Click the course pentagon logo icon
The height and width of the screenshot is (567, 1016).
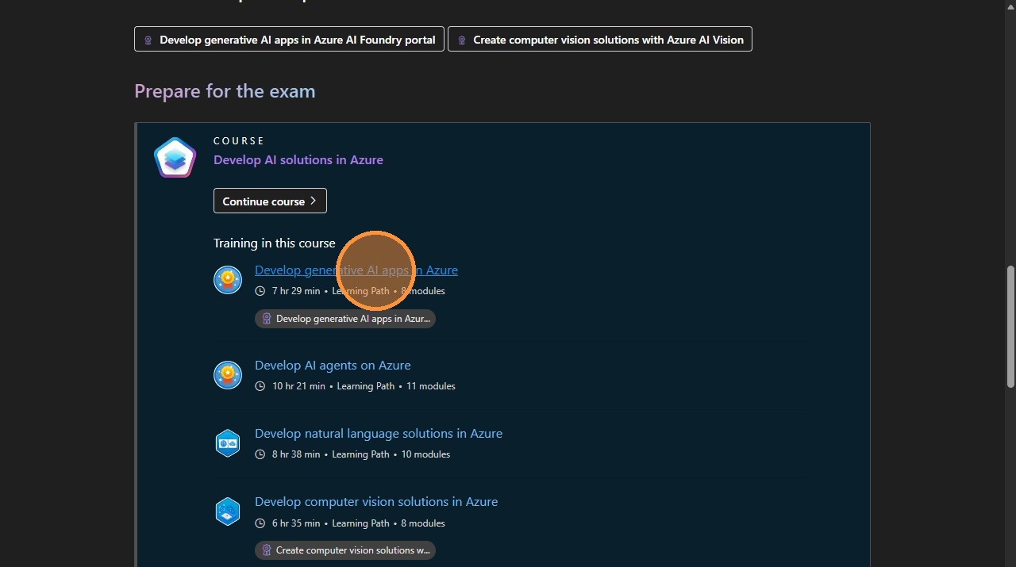click(x=175, y=157)
